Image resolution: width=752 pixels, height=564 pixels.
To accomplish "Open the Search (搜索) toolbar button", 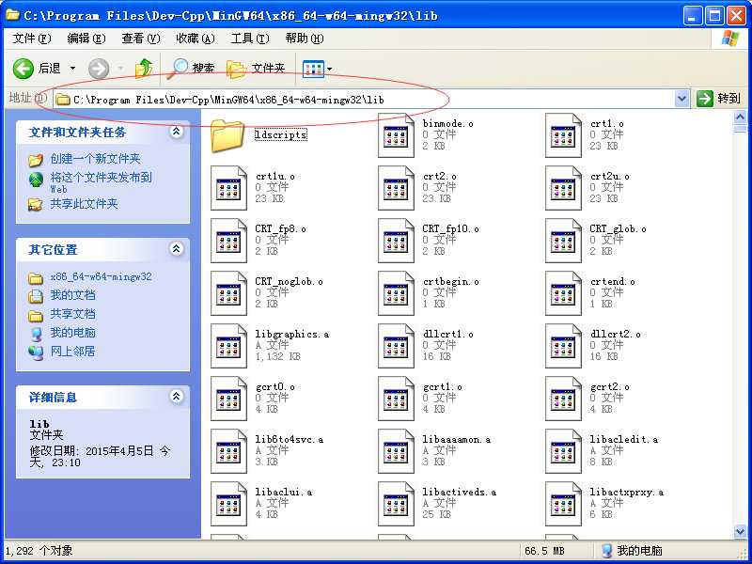I will click(x=193, y=68).
